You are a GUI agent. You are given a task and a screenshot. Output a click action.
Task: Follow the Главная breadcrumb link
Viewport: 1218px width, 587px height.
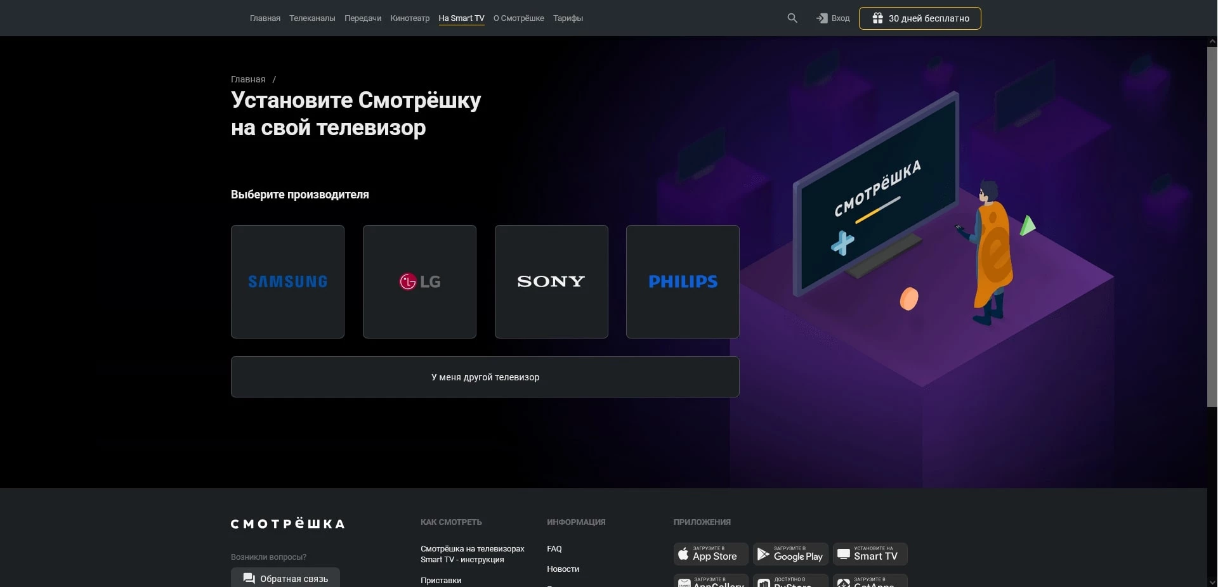pyautogui.click(x=248, y=79)
